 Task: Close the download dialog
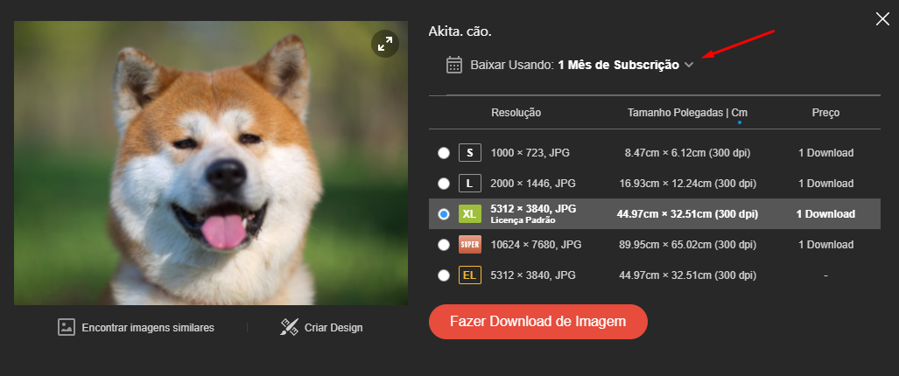tap(882, 19)
